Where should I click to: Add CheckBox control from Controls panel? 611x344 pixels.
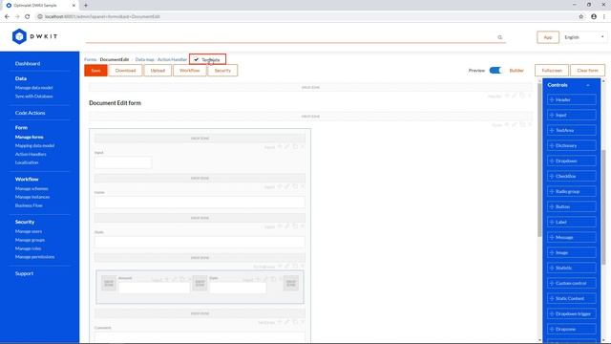[x=571, y=176]
